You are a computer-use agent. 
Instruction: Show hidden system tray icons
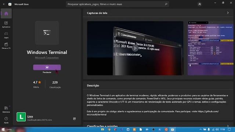tap(200, 129)
